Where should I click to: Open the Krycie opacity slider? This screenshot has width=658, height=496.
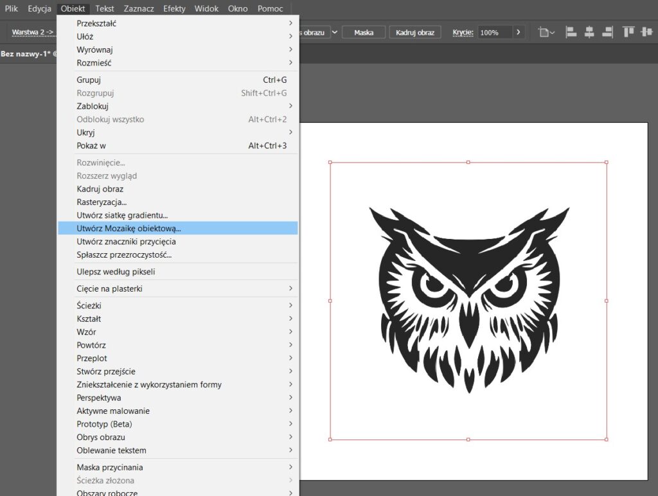(x=518, y=31)
